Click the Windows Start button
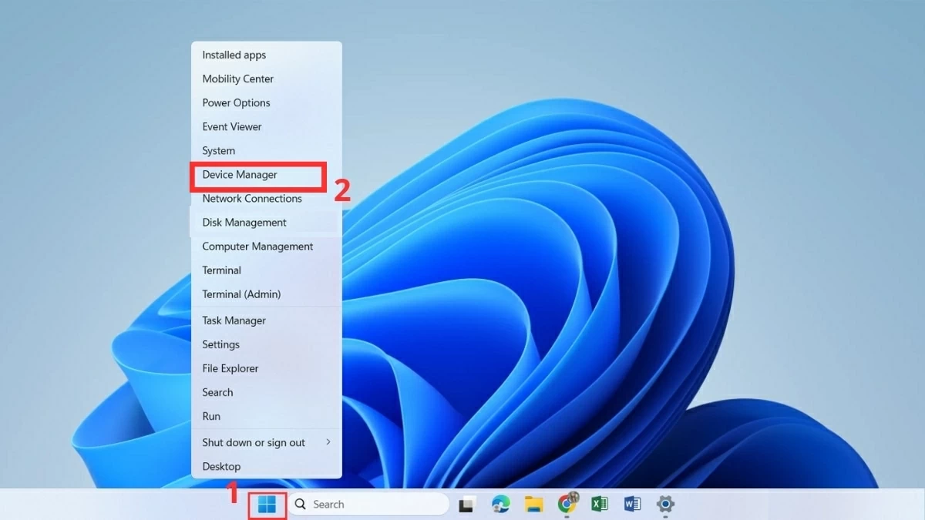 266,504
